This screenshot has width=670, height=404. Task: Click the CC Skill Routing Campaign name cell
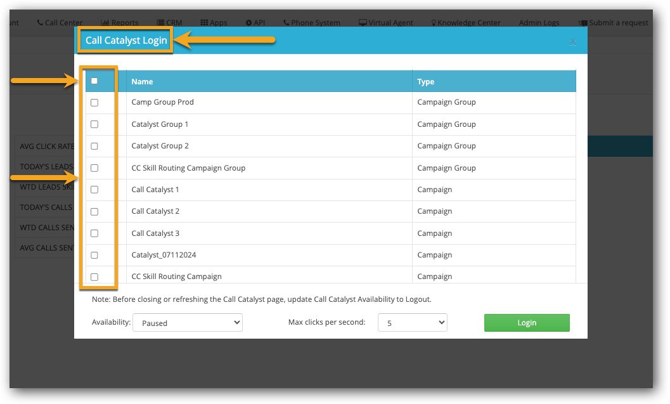tap(269, 276)
